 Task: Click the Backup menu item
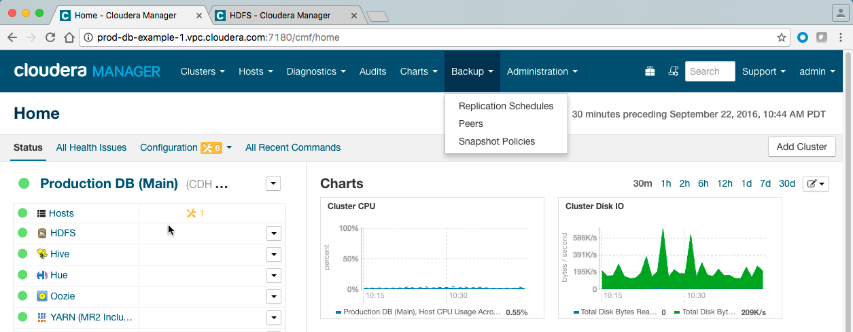point(472,71)
